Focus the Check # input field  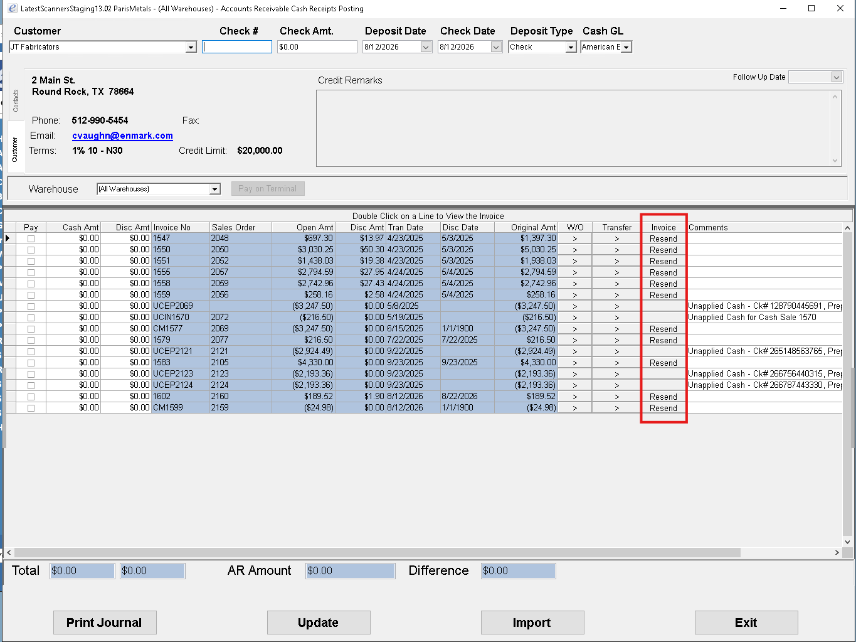point(237,47)
